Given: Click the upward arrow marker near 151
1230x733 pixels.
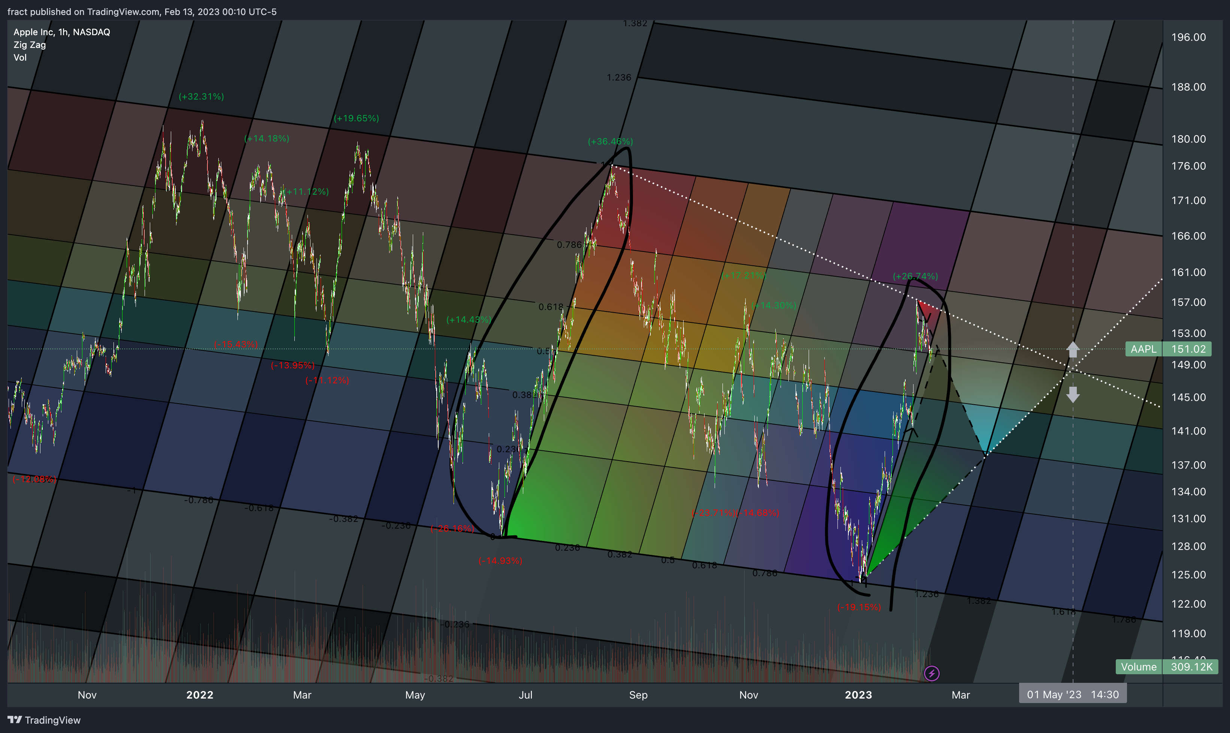Looking at the screenshot, I should coord(1072,349).
